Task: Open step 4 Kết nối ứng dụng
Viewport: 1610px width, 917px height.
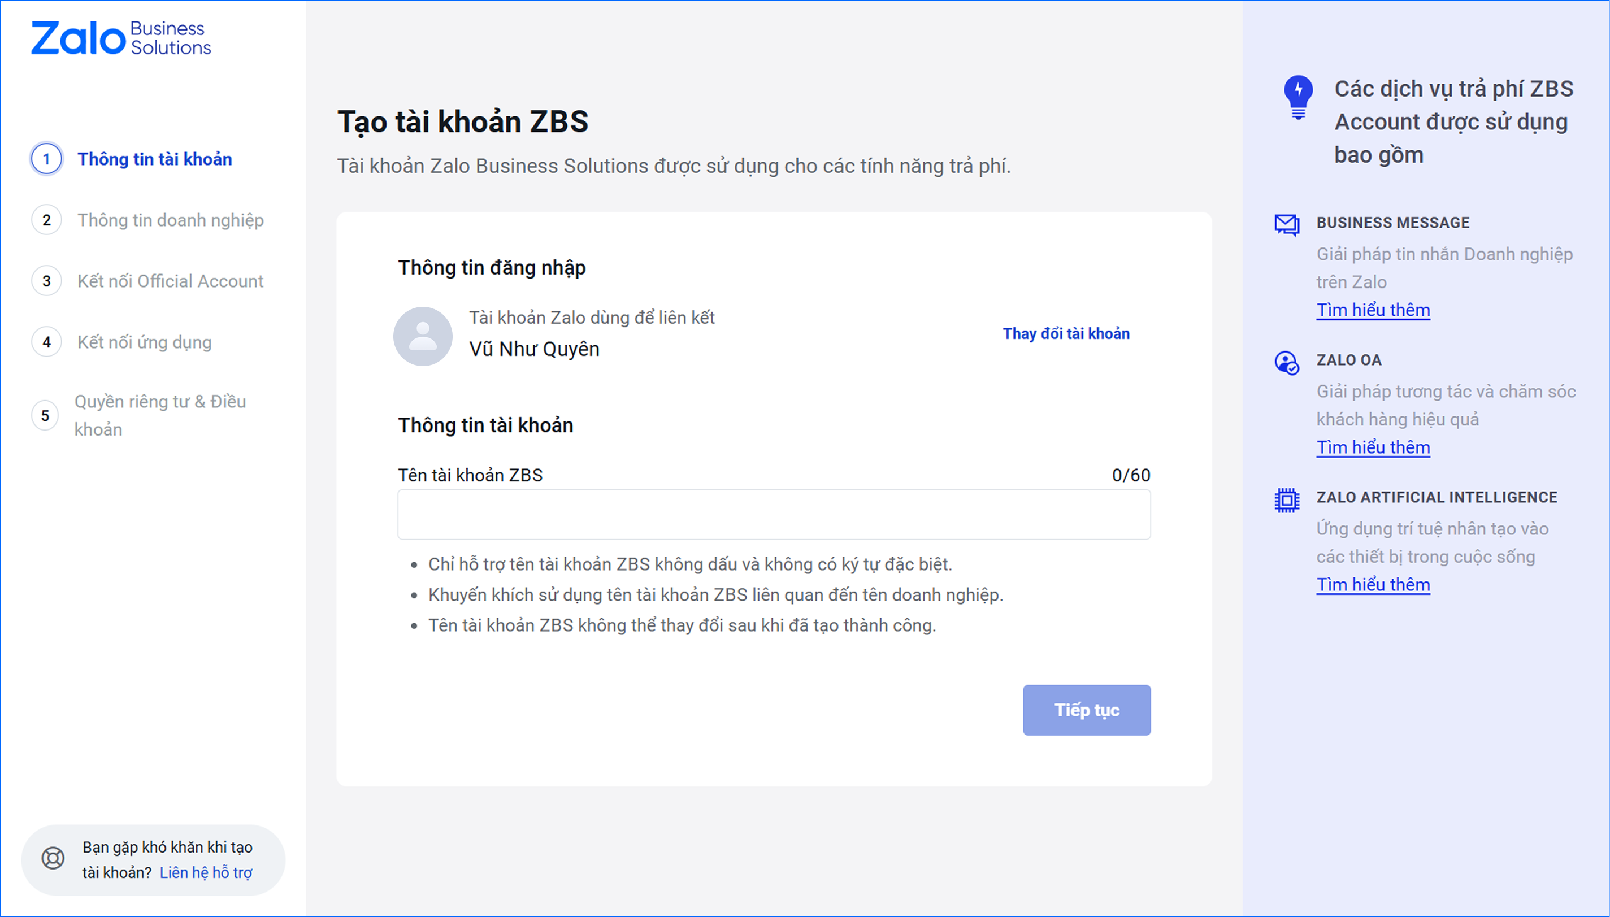Action: (144, 342)
